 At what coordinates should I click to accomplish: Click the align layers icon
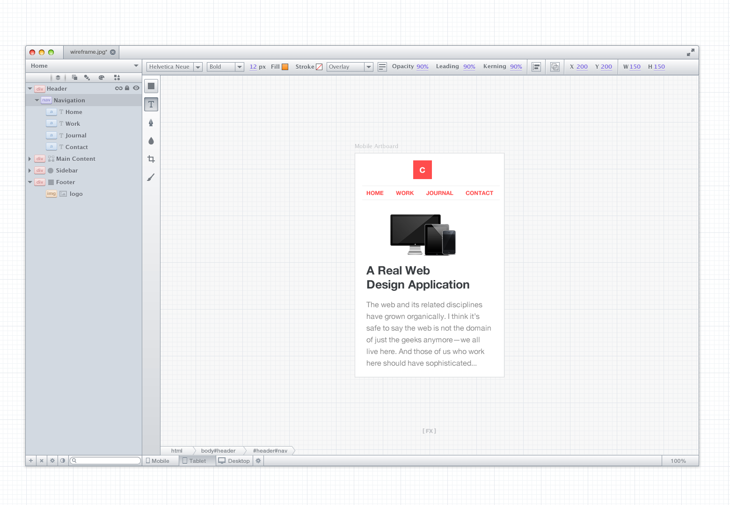click(537, 67)
